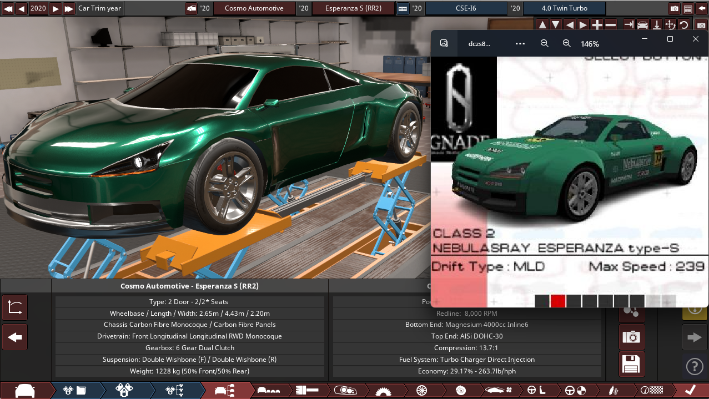Open the checkered flag testing tab
This screenshot has height=399, width=709.
[x=651, y=390]
